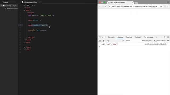
Task: Click the opening <head> tag line
Action: tap(27, 10)
